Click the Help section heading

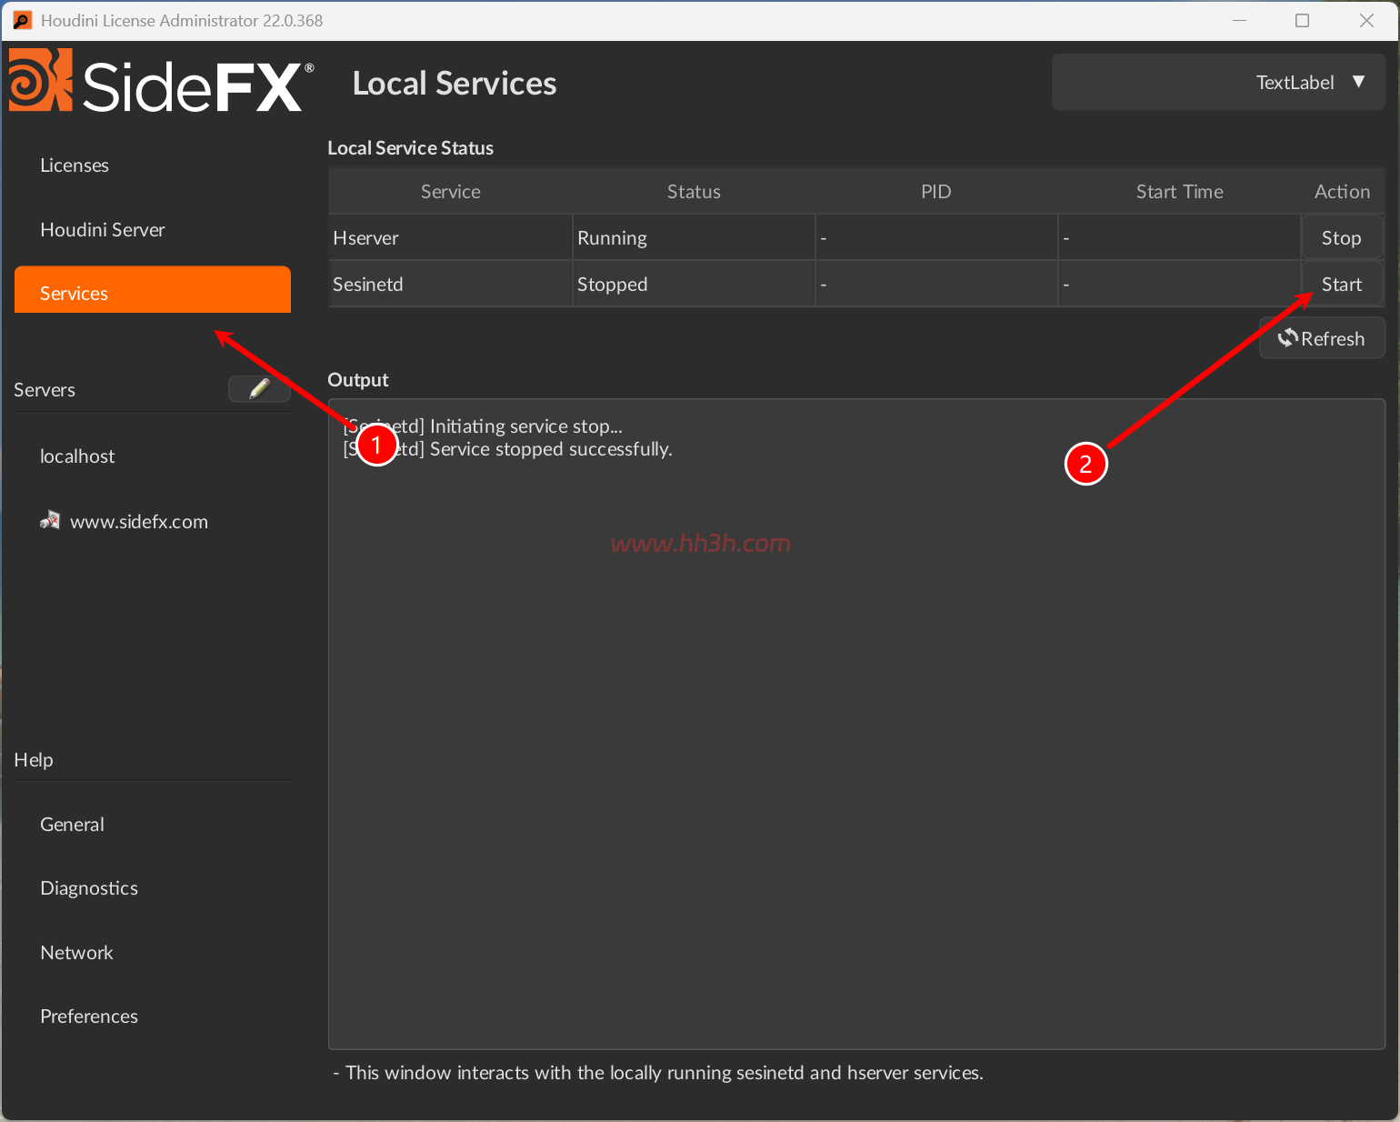(34, 760)
